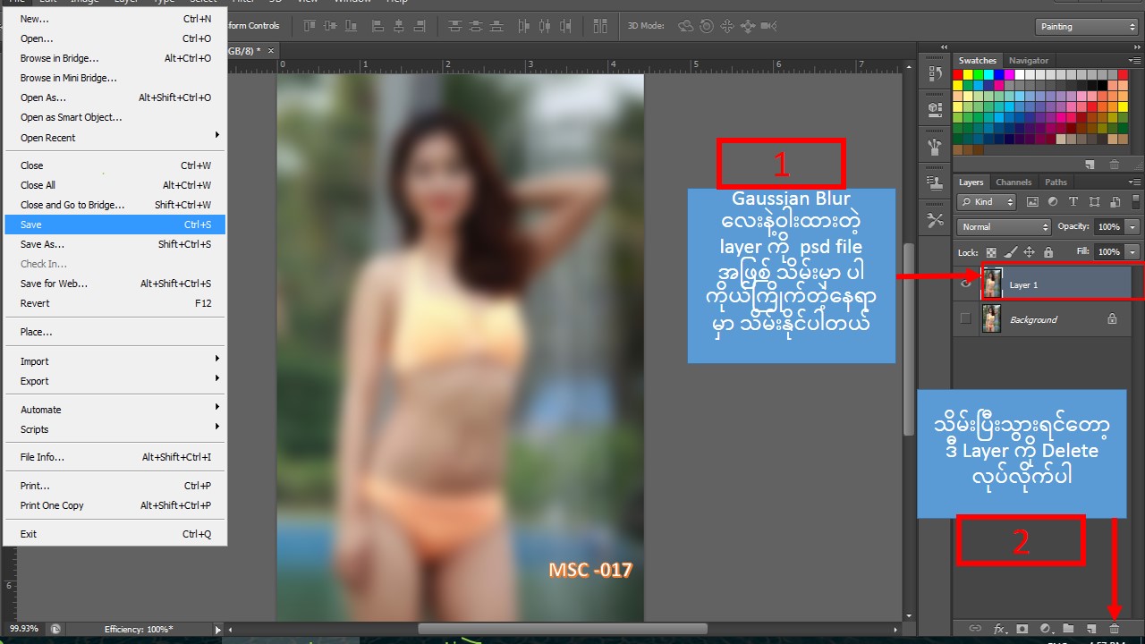Viewport: 1145px width, 644px height.
Task: Switch to the Navigator tab
Action: point(1029,61)
